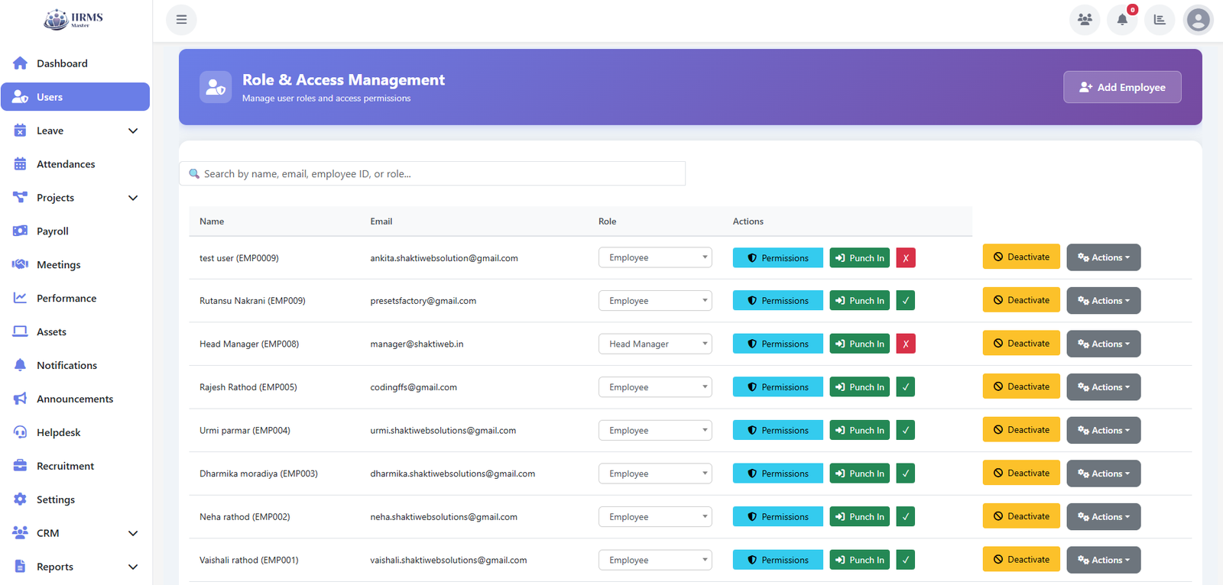Open role dropdown for Head Manager (EMP008)
This screenshot has width=1223, height=585.
tap(655, 344)
